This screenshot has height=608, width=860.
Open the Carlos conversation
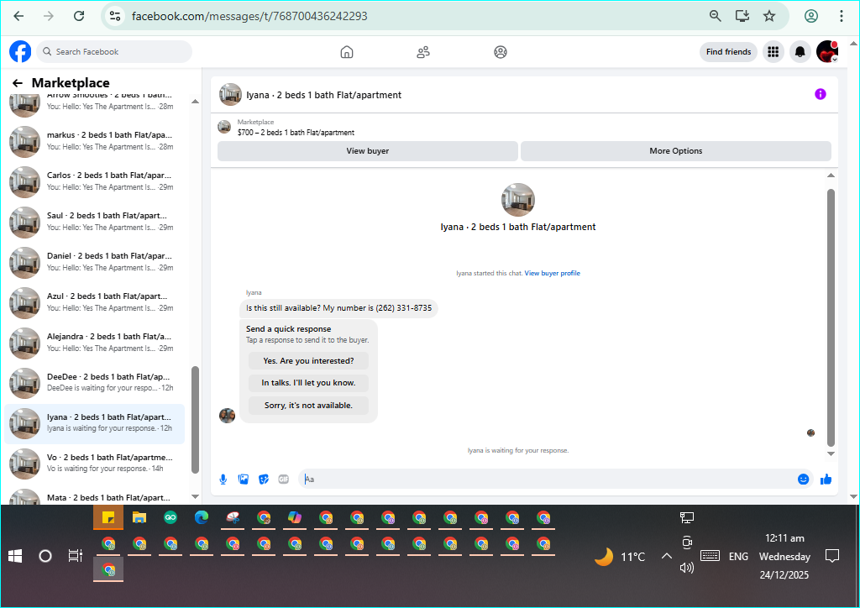[94, 181]
